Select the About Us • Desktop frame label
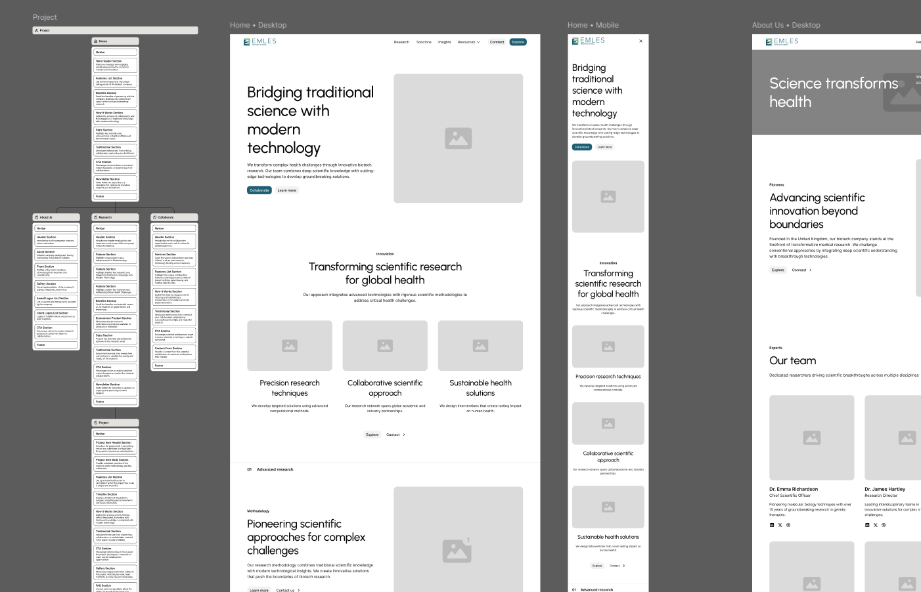 pyautogui.click(x=786, y=25)
